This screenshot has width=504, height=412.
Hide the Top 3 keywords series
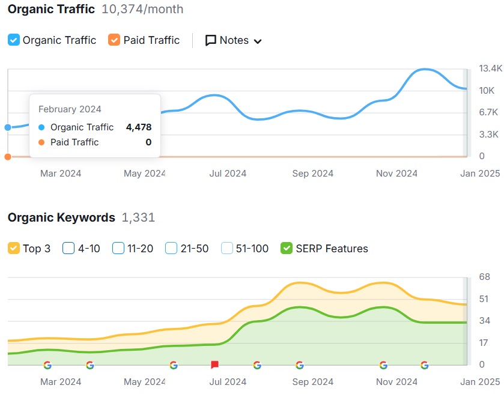click(x=14, y=248)
